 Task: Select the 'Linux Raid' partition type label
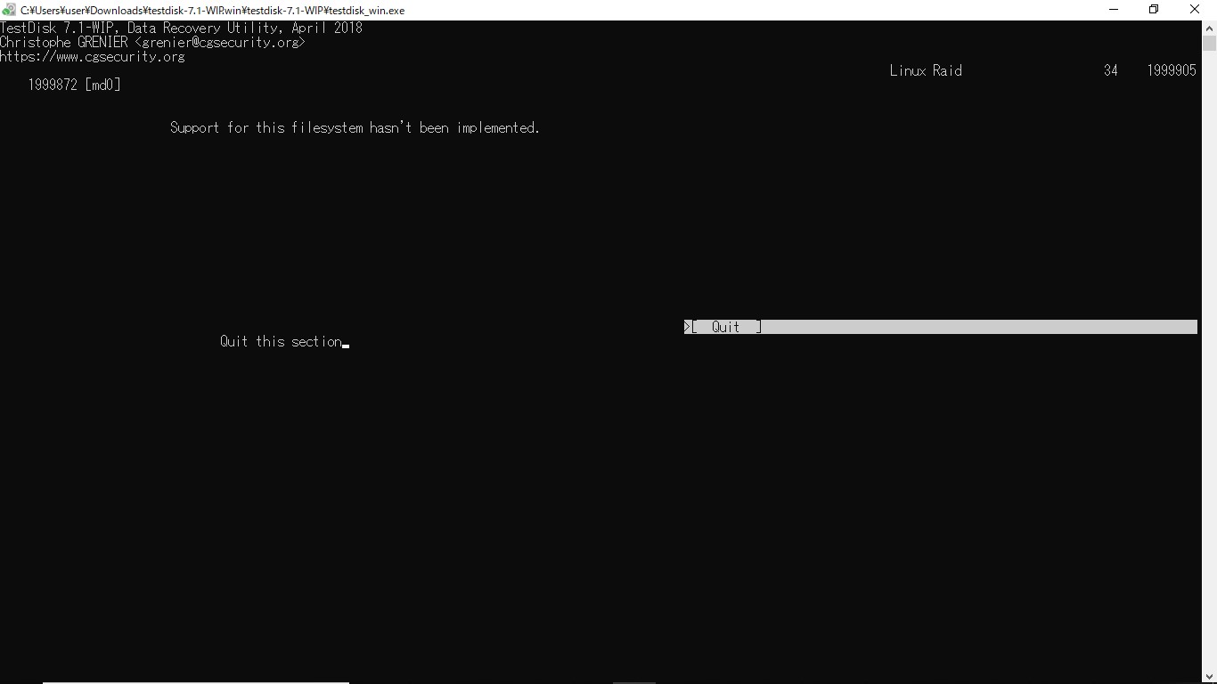(x=926, y=70)
